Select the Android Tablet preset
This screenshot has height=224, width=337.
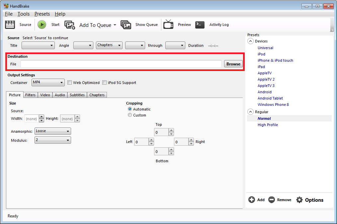point(270,98)
